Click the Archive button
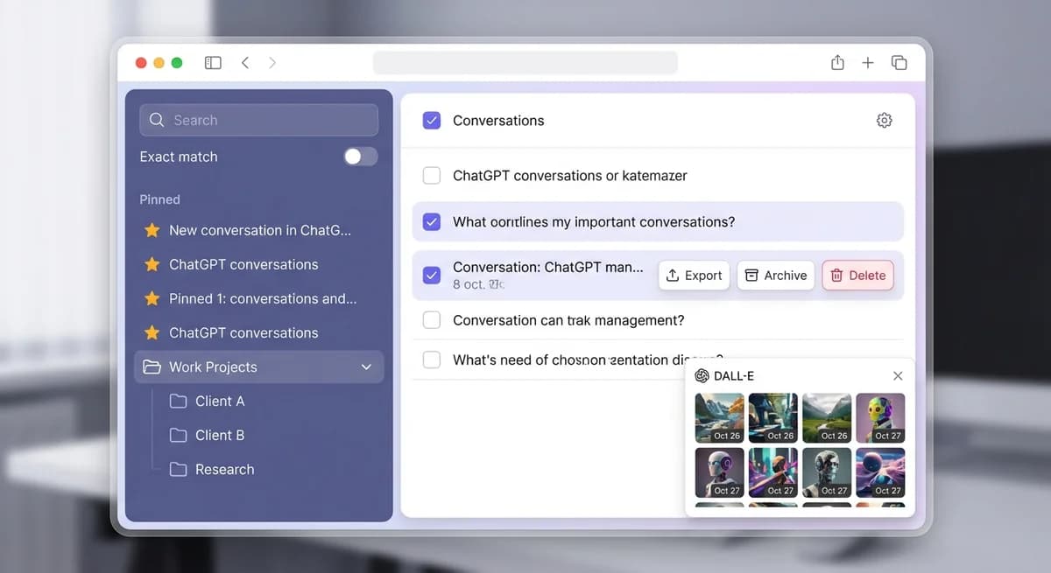This screenshot has height=573, width=1051. click(776, 276)
